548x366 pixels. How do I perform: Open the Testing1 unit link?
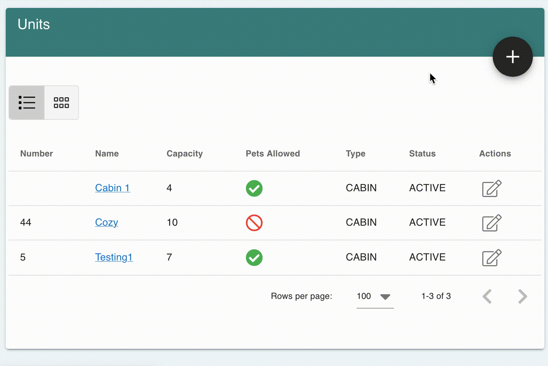114,257
